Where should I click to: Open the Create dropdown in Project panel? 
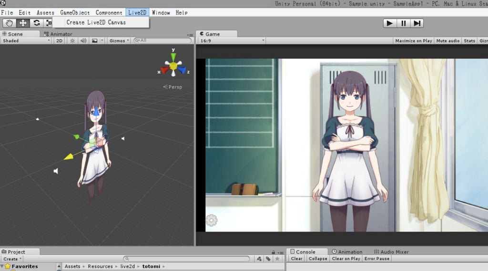click(x=12, y=259)
